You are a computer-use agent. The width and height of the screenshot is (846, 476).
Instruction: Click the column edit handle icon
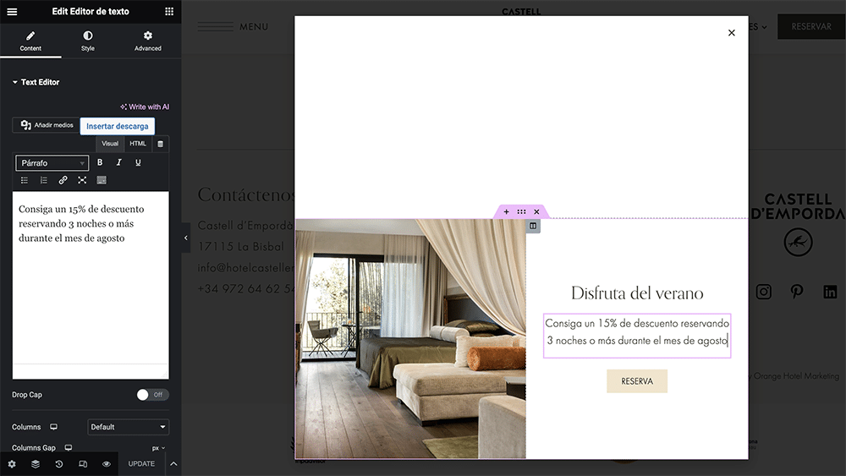(533, 226)
